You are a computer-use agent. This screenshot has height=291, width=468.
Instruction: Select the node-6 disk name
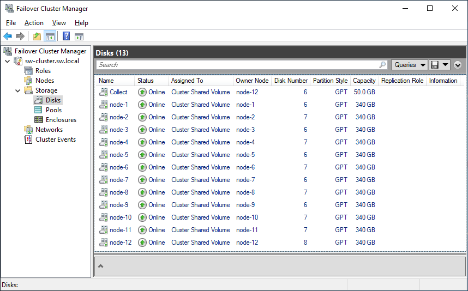pyautogui.click(x=119, y=167)
